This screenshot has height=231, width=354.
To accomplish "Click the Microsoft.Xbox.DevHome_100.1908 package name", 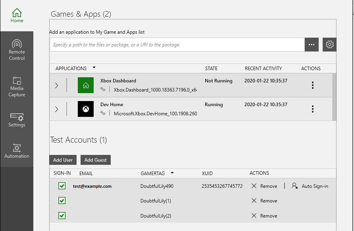I will [x=155, y=114].
